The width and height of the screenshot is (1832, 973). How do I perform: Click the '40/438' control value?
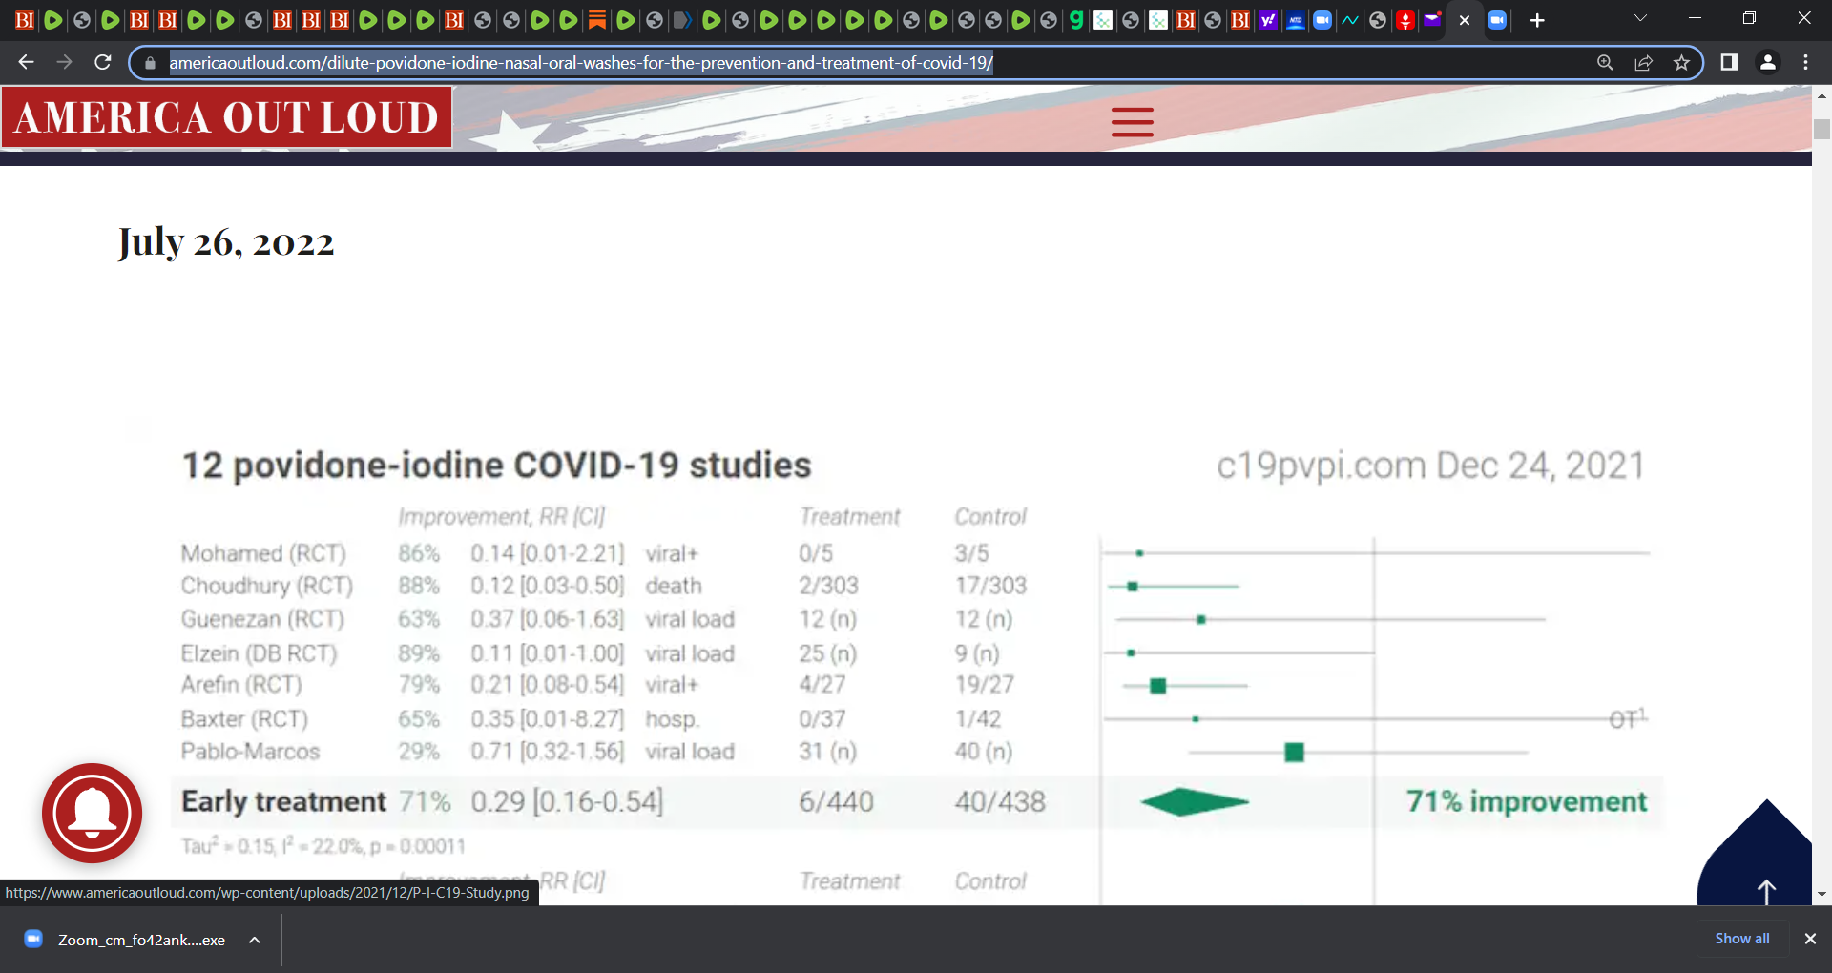(x=1000, y=802)
